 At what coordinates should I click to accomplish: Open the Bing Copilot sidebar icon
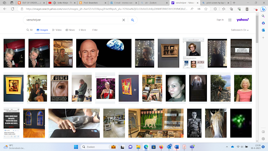click(263, 9)
